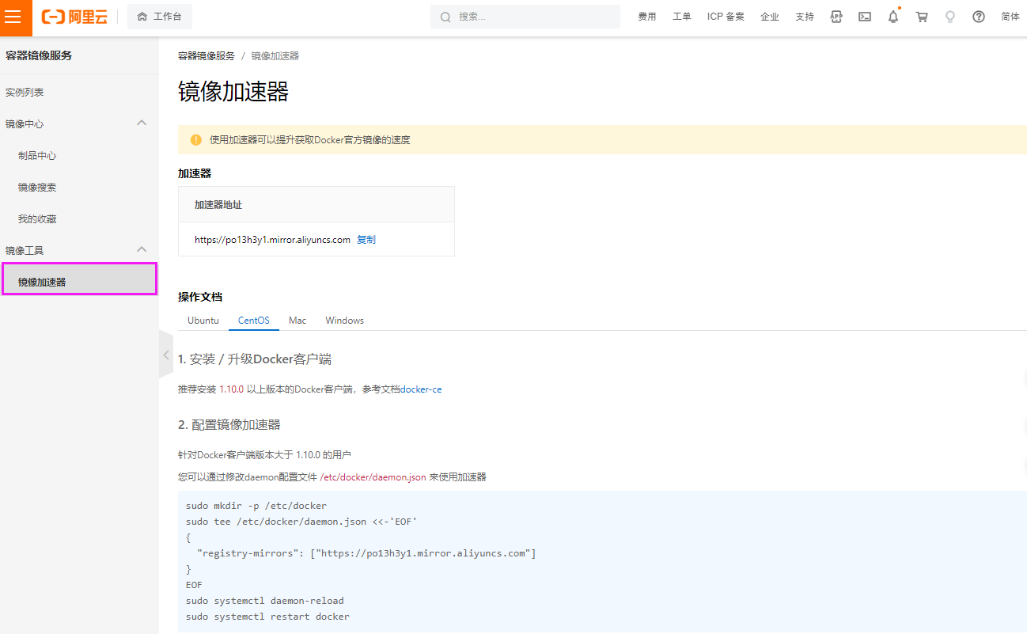The width and height of the screenshot is (1027, 634).
Task: Click the accelerator URL po13h3y1.mirror.aliyuncs.com text
Action: pyautogui.click(x=272, y=240)
